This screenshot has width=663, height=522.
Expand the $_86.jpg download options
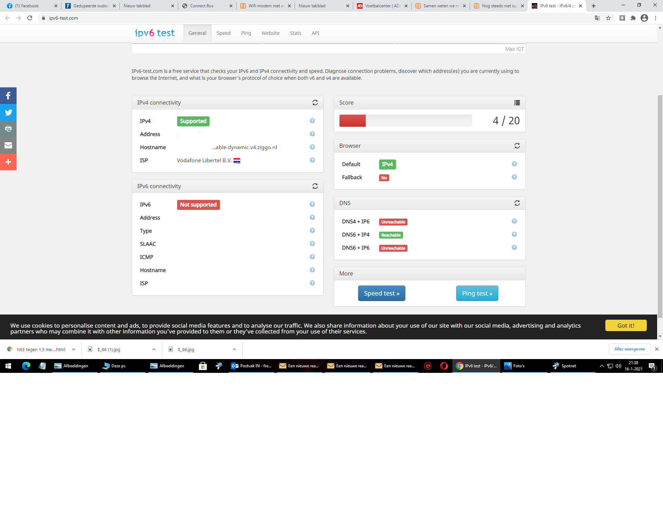234,349
